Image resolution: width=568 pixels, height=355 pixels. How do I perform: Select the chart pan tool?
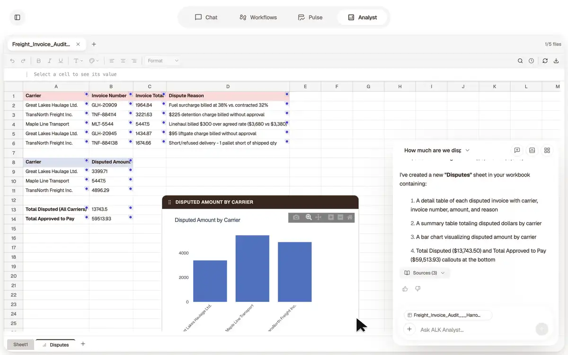(319, 217)
